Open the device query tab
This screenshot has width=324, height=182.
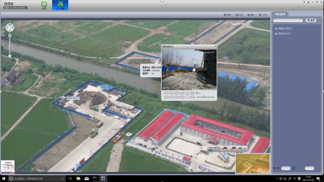(280, 14)
